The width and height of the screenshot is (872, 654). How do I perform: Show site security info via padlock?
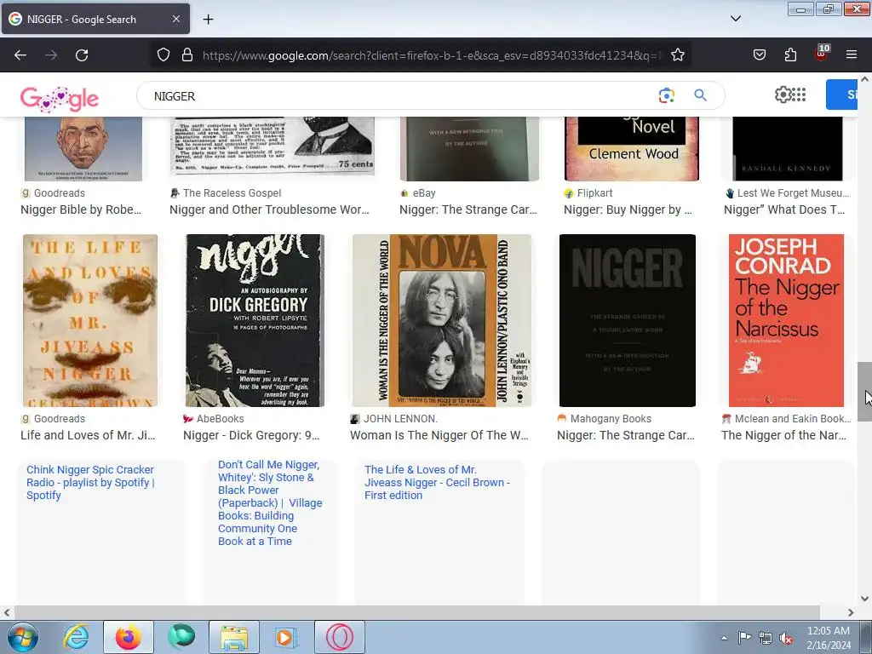(x=187, y=54)
